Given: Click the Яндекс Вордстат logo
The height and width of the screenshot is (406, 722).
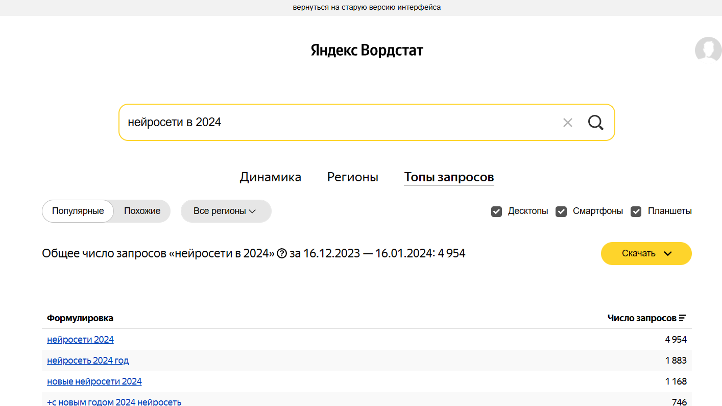Looking at the screenshot, I should pos(367,50).
